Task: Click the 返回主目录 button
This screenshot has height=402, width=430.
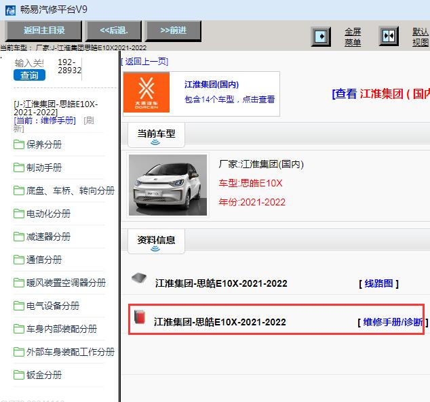Action: pos(44,31)
